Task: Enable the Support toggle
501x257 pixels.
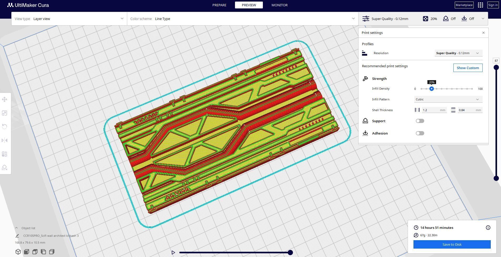Action: click(x=420, y=121)
